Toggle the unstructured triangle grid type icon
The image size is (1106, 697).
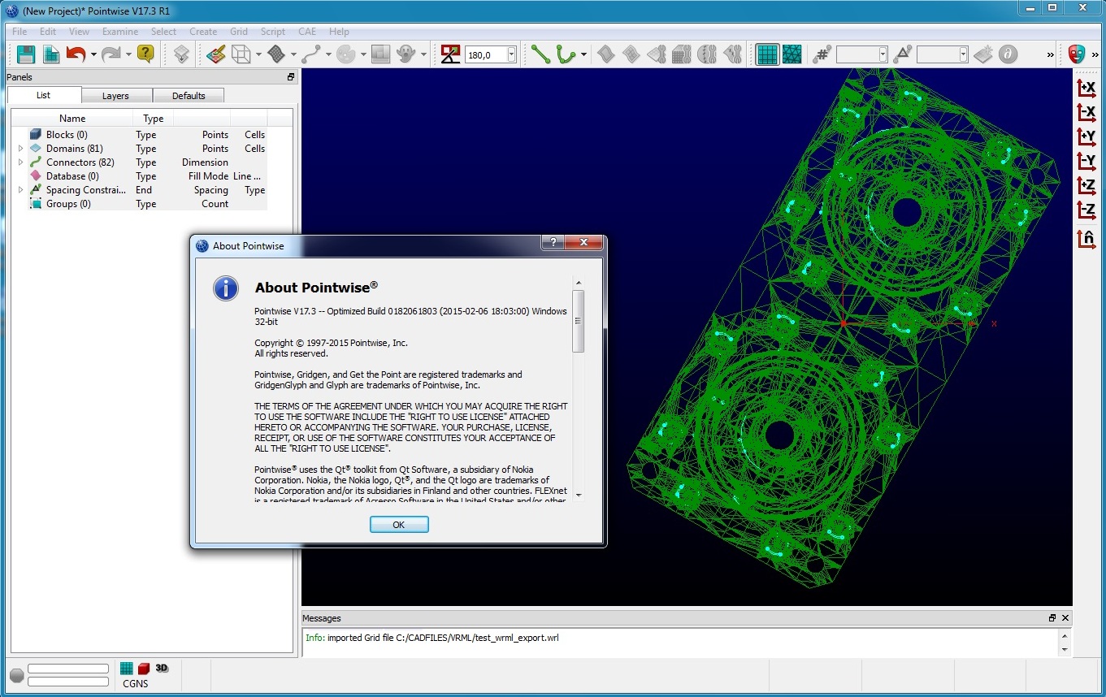(x=792, y=54)
